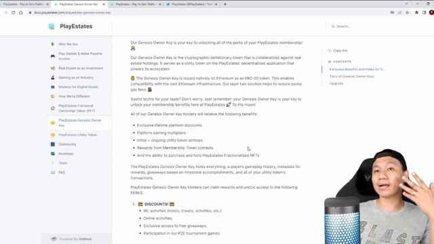Open the Who We Are page
The height and width of the screenshot is (244, 434).
point(68,44)
